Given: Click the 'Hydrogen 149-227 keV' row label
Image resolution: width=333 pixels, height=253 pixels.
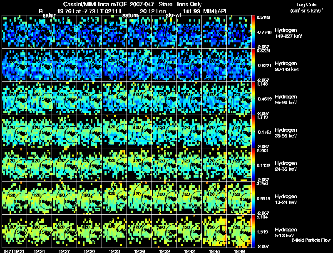Looking at the screenshot, I should pos(288,33).
